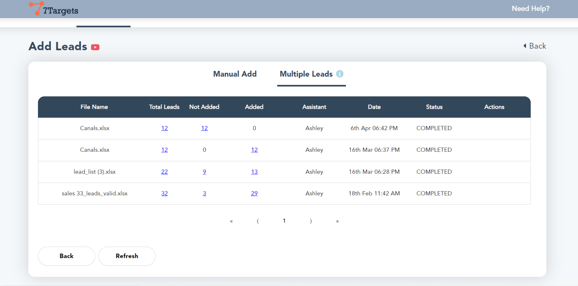This screenshot has height=286, width=578.
Task: Click the info icon next to Multiple Leads
Action: click(340, 74)
